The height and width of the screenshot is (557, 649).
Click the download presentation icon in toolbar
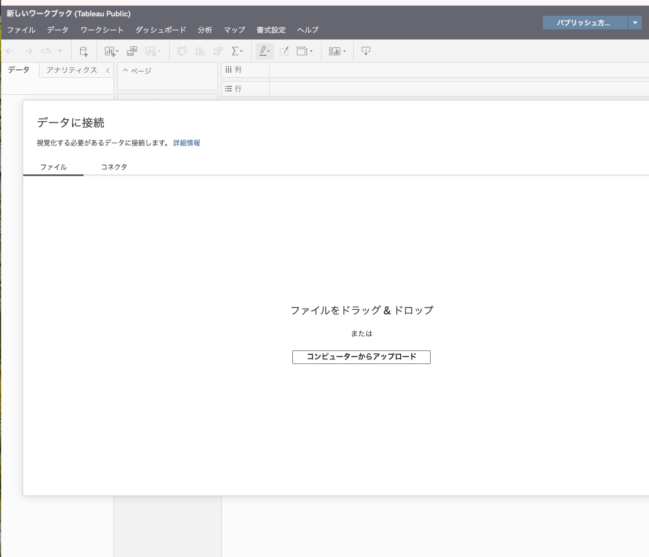click(x=366, y=51)
